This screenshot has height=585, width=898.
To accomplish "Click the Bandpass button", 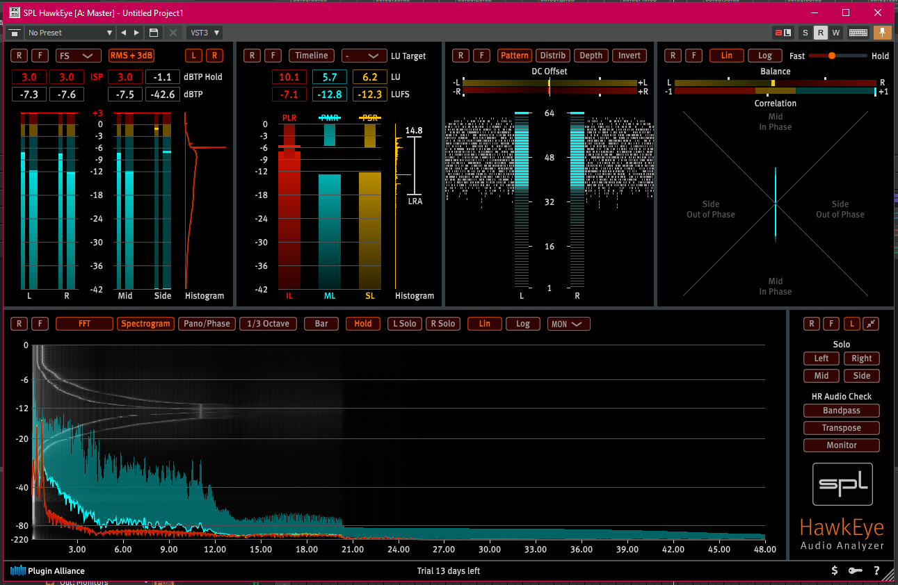I will 841,411.
